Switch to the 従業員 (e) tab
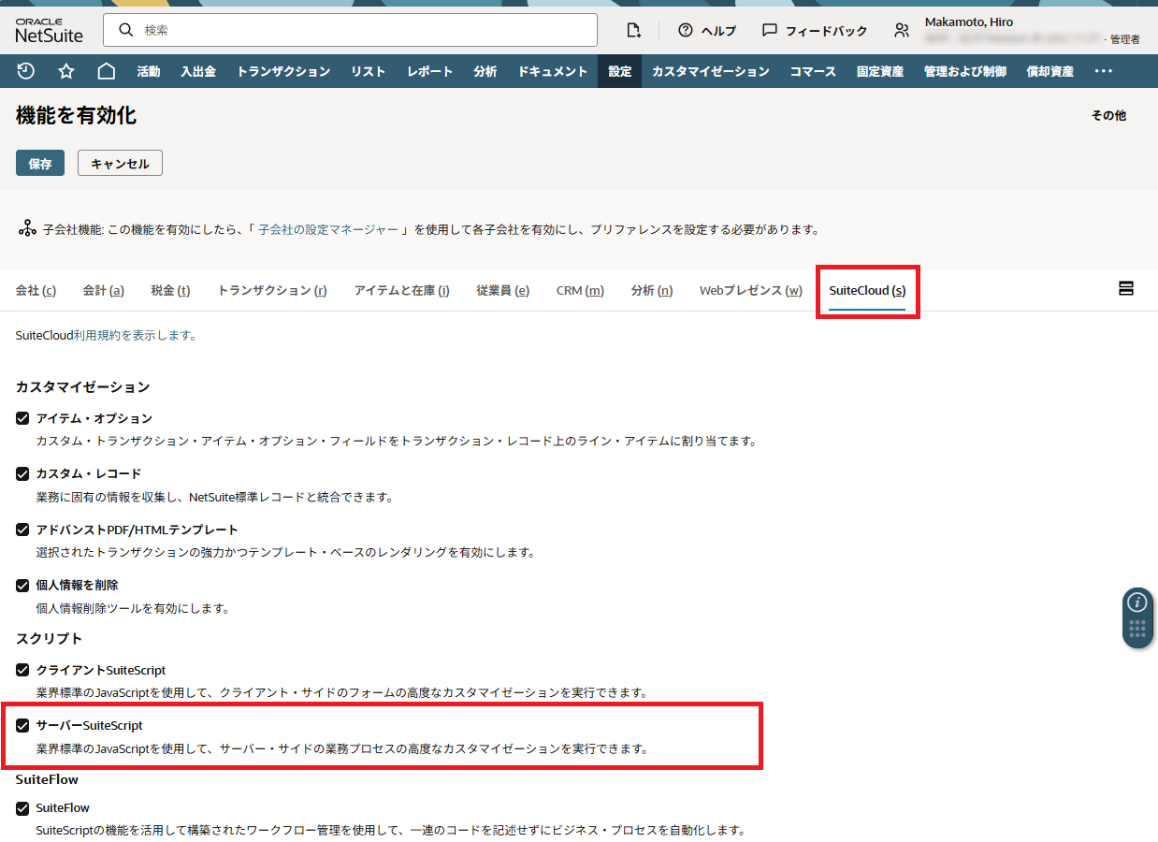This screenshot has height=842, width=1158. click(502, 291)
